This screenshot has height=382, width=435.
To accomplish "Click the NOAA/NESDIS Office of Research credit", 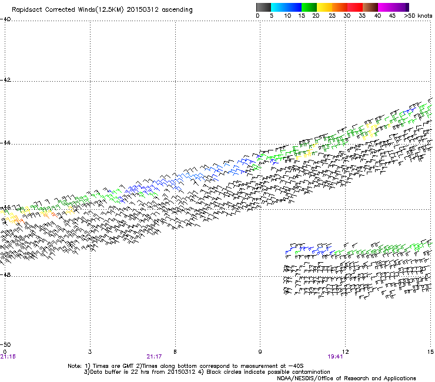I will point(346,378).
